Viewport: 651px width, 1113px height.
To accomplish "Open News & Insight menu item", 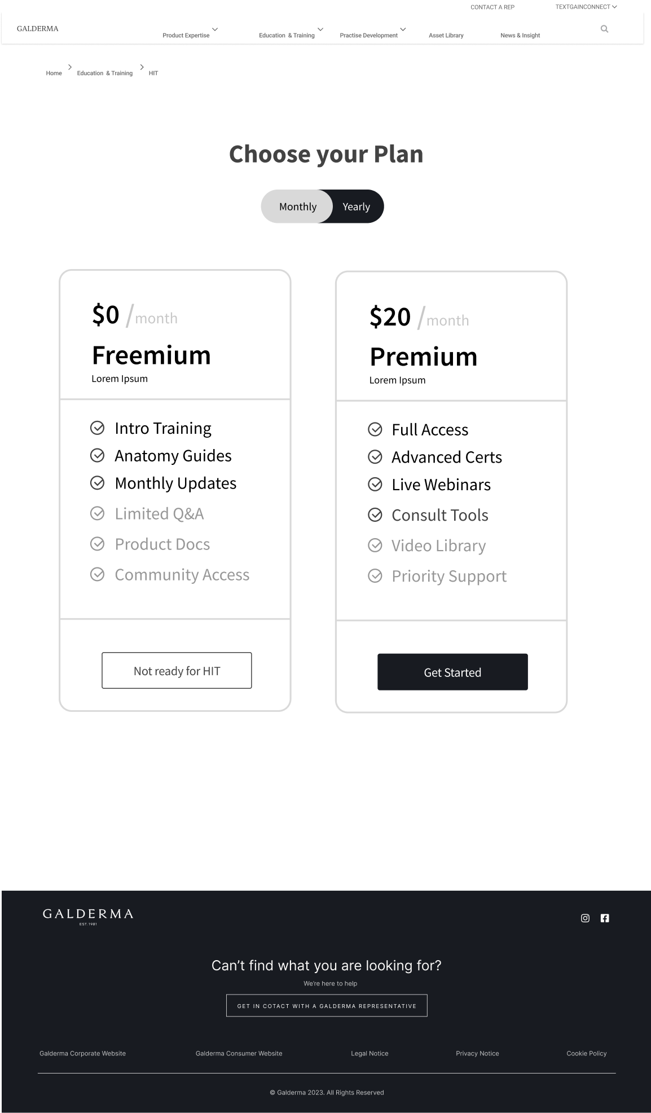I will tap(520, 36).
